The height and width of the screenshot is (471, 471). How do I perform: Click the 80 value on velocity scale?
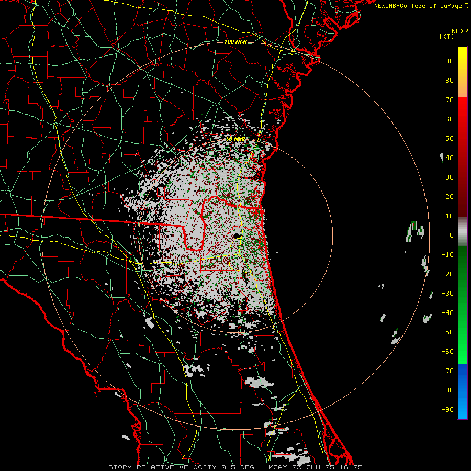450,81
